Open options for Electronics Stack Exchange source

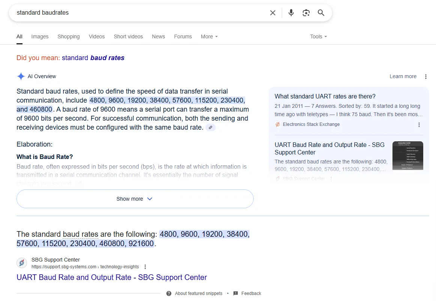tap(419, 125)
